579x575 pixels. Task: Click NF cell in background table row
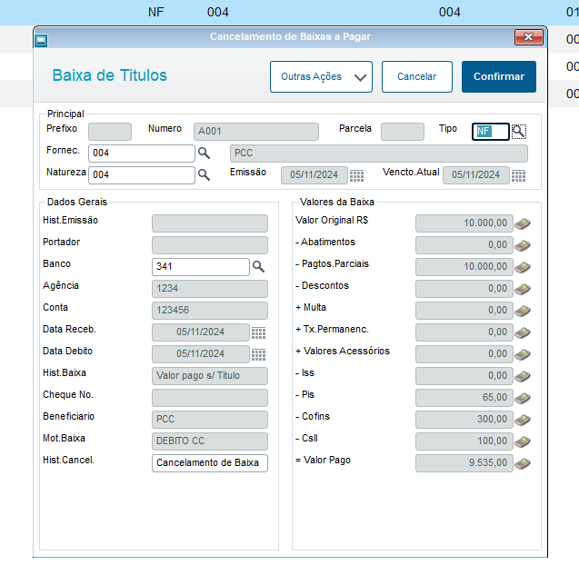155,12
